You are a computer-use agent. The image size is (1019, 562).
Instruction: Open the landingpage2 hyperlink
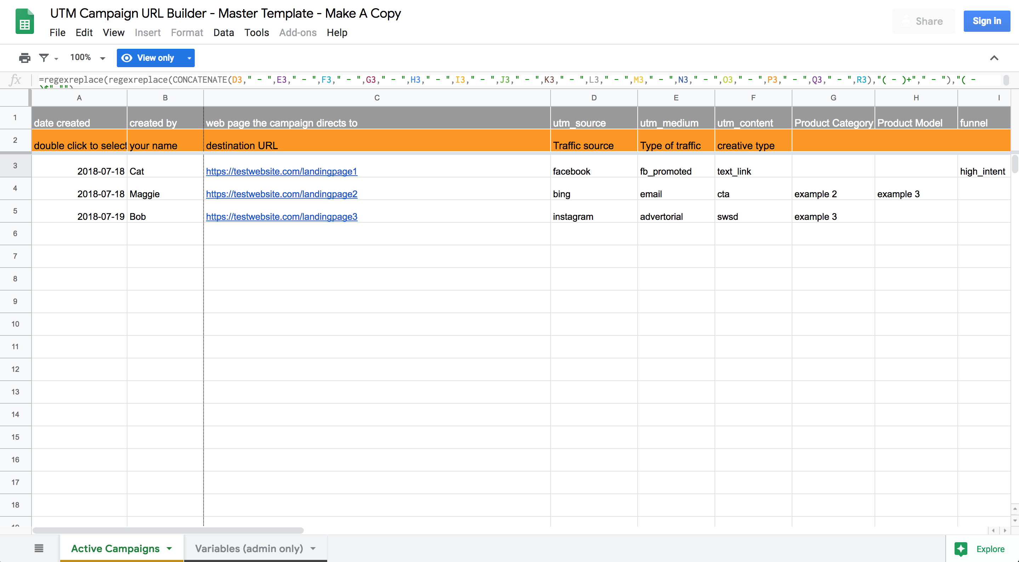point(281,194)
